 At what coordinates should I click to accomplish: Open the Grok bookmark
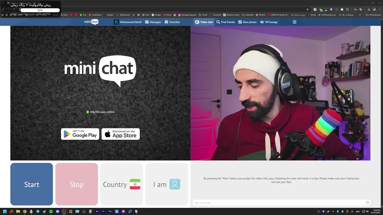(x=146, y=15)
